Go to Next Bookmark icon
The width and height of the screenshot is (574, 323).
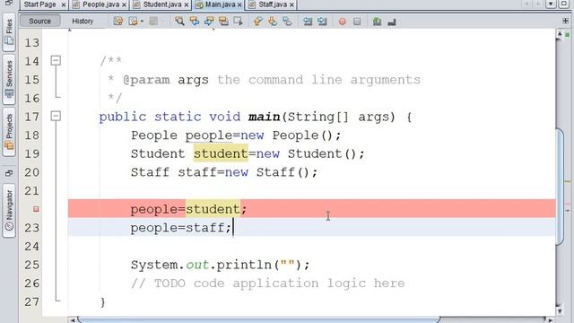[273, 22]
